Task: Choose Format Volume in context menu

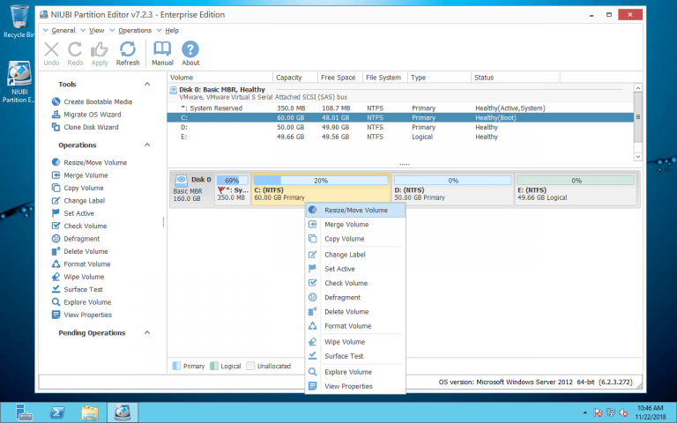Action: click(x=355, y=326)
